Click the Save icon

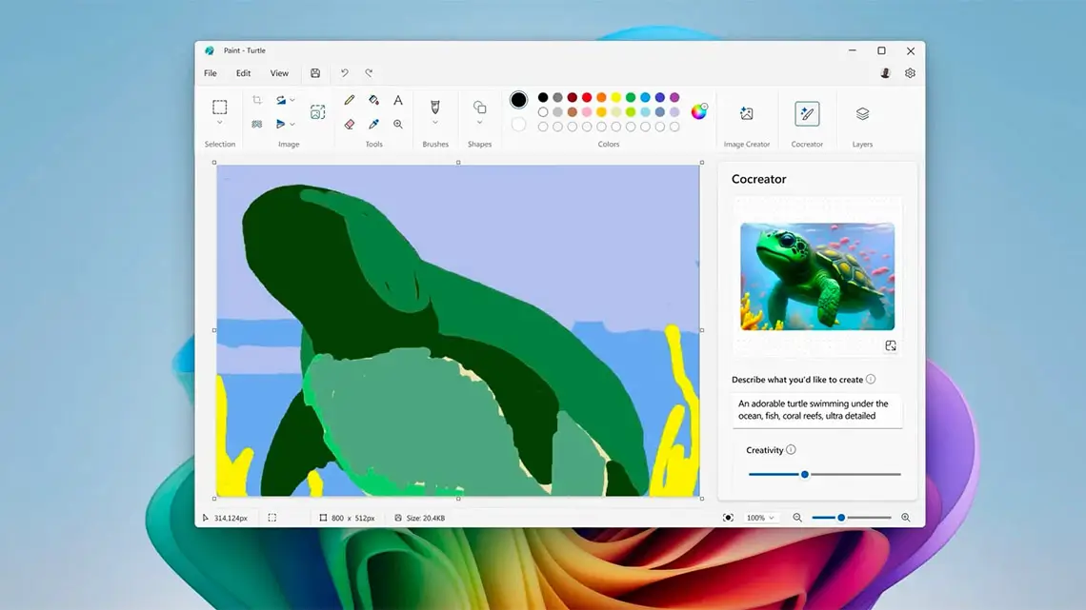[315, 73]
